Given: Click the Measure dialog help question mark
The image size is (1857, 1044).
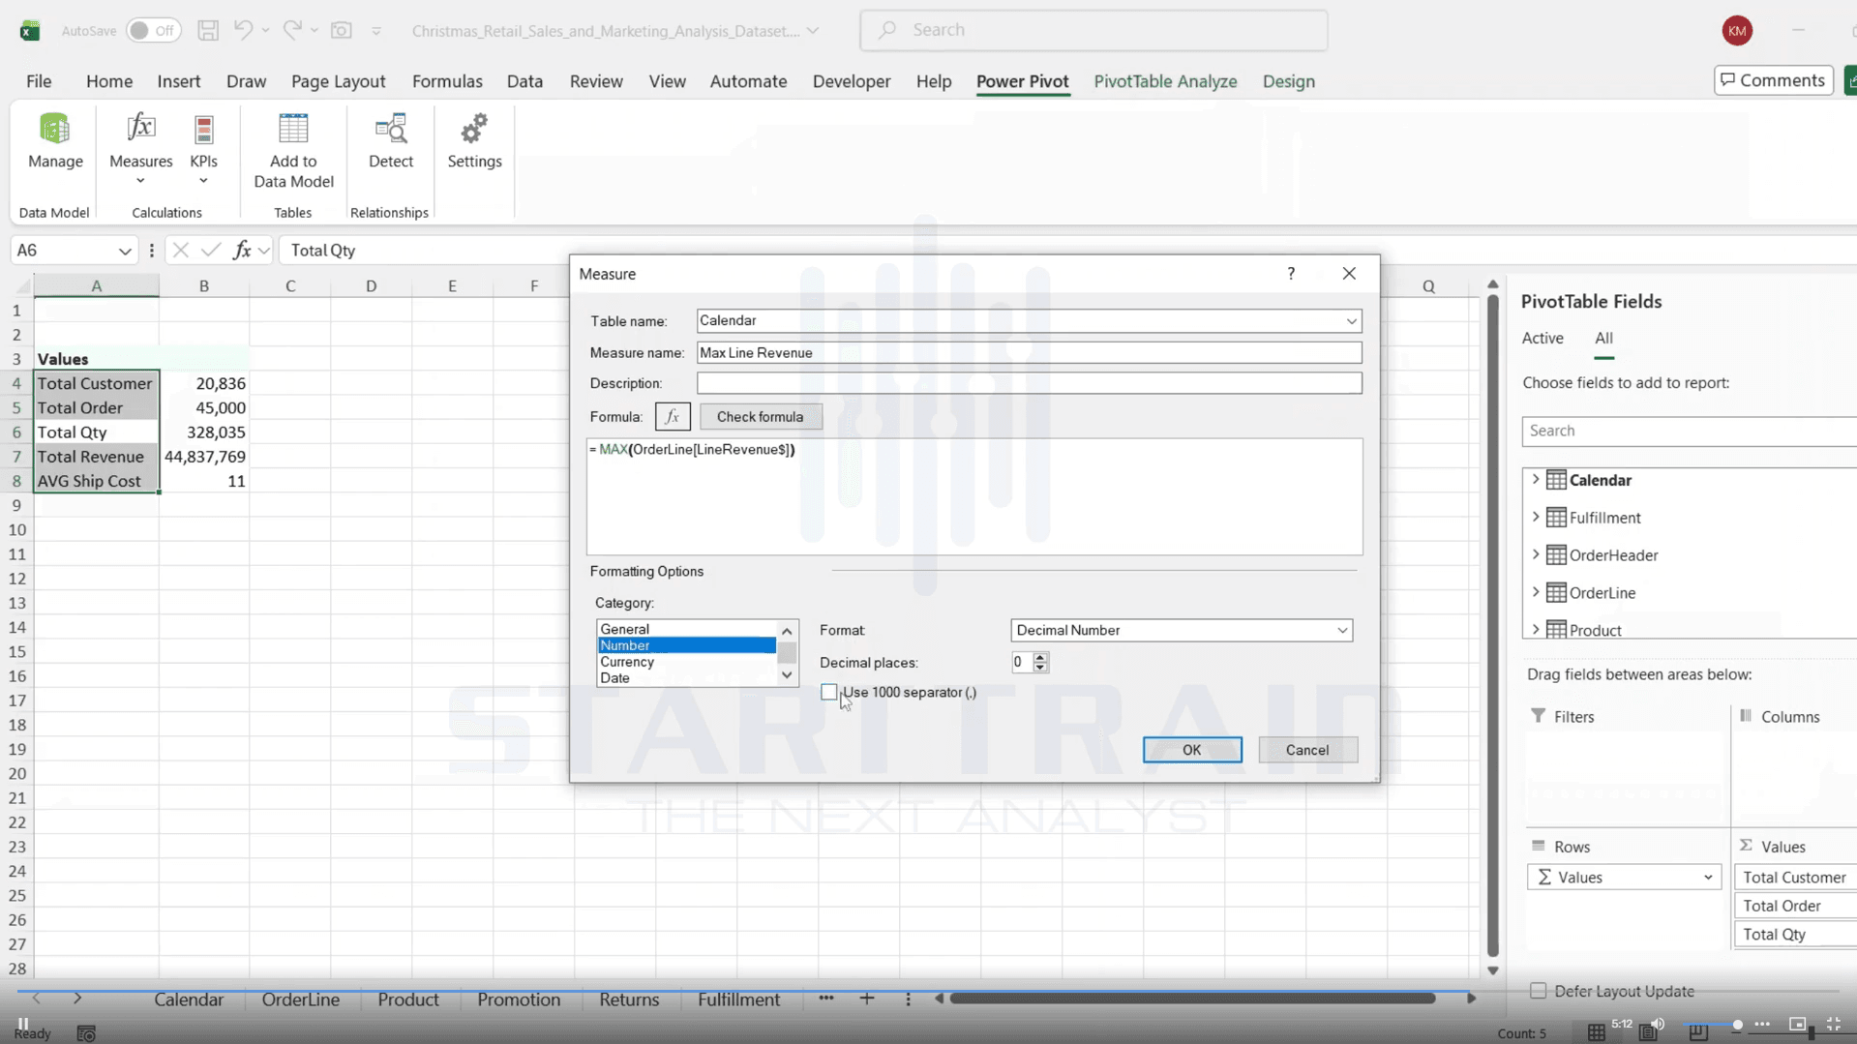Looking at the screenshot, I should click(1291, 274).
